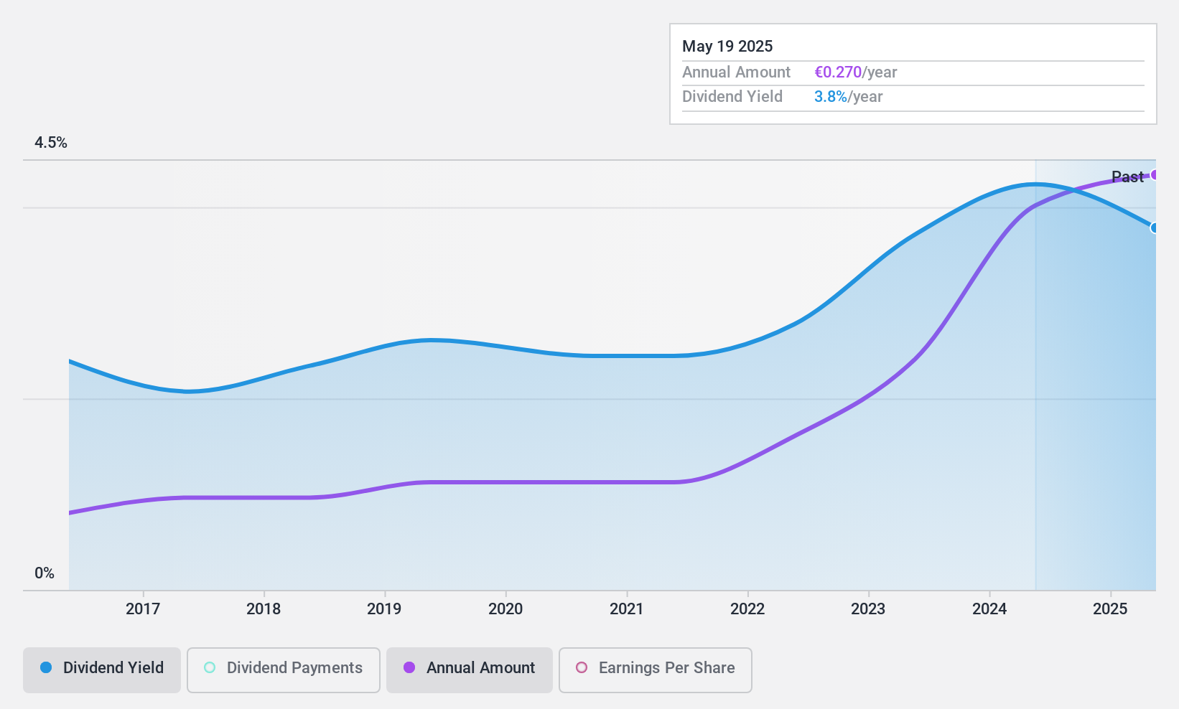1179x709 pixels.
Task: Click the 2017 x-axis label
Action: point(143,609)
